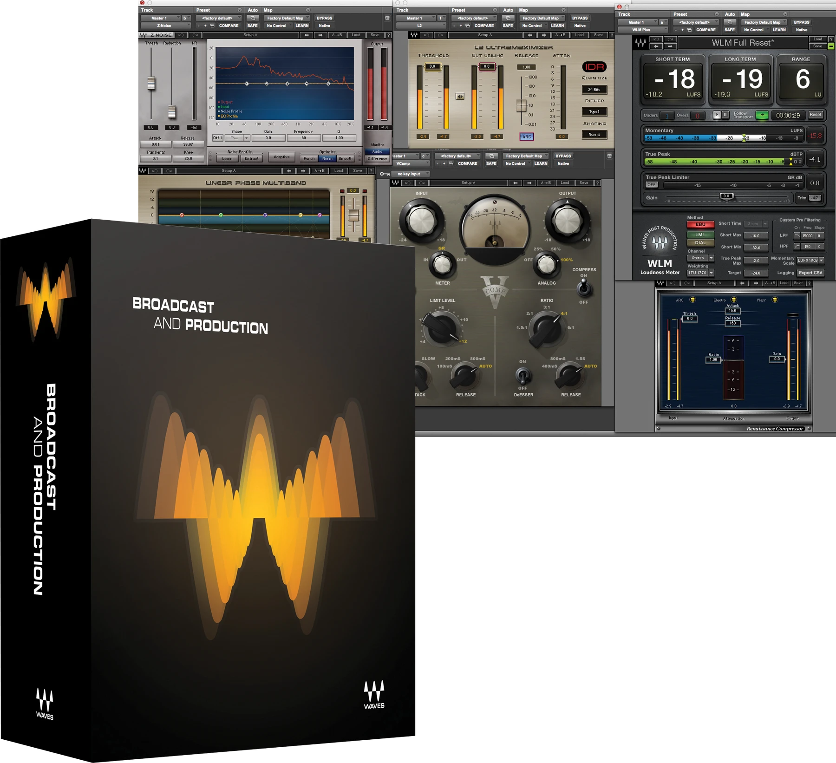Click minus preset icon in WLM Plus header
Image resolution: width=836 pixels, height=763 pixels.
pos(675,30)
